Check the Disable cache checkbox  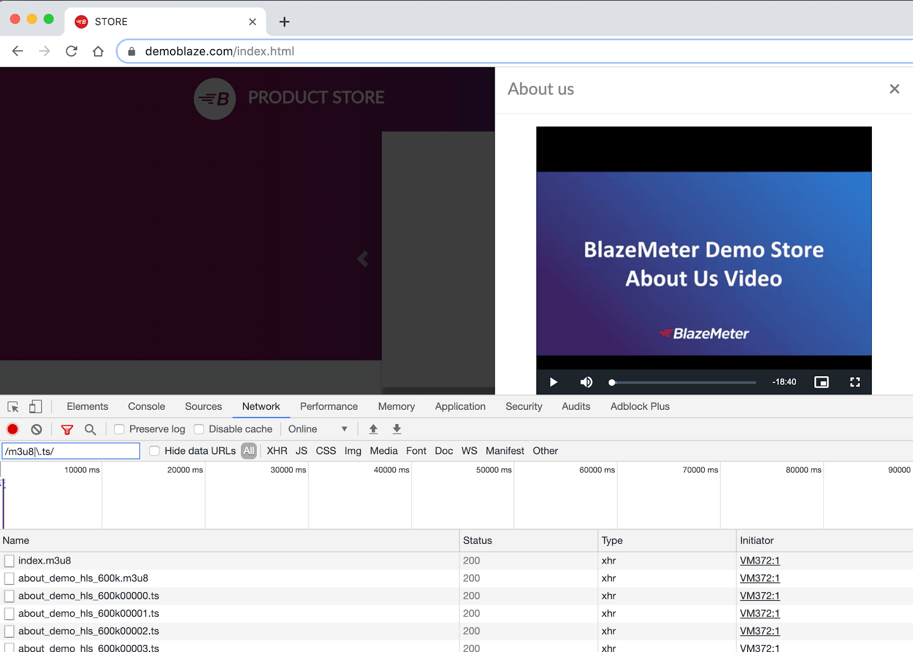point(199,429)
